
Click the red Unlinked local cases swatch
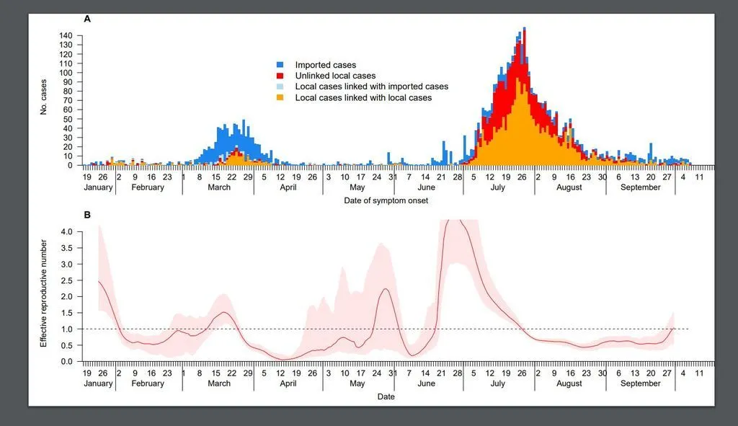tap(280, 76)
